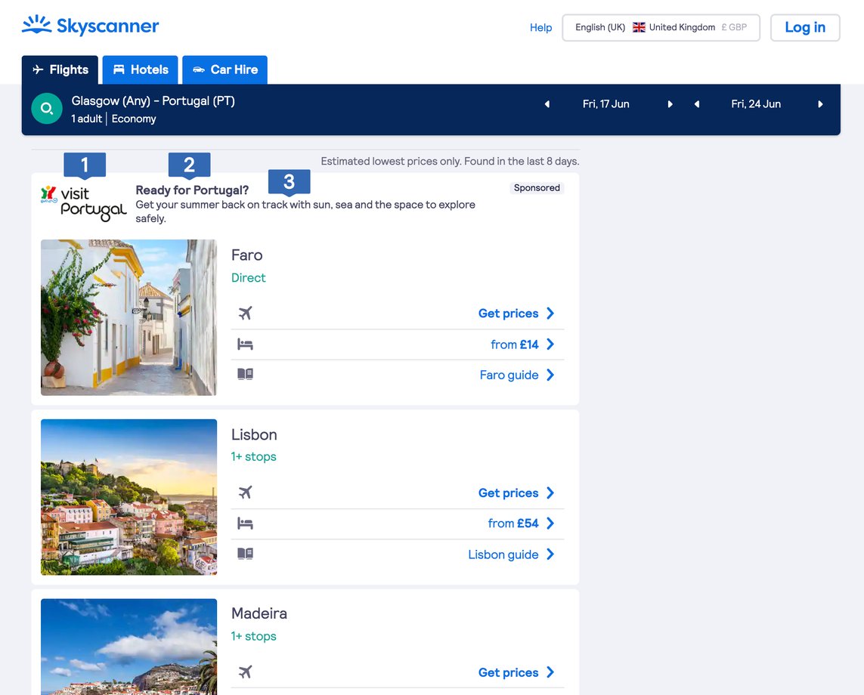The height and width of the screenshot is (695, 864).
Task: Go to next departure date after Fri, 17 Jun
Action: (670, 104)
